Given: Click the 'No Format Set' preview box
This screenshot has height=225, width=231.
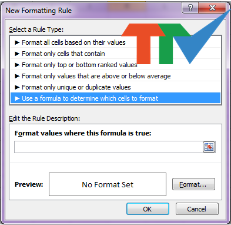Looking at the screenshot, I should 108,184.
